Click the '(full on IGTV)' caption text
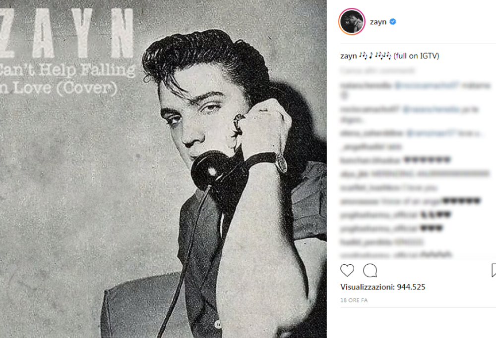496x338 pixels. 416,56
